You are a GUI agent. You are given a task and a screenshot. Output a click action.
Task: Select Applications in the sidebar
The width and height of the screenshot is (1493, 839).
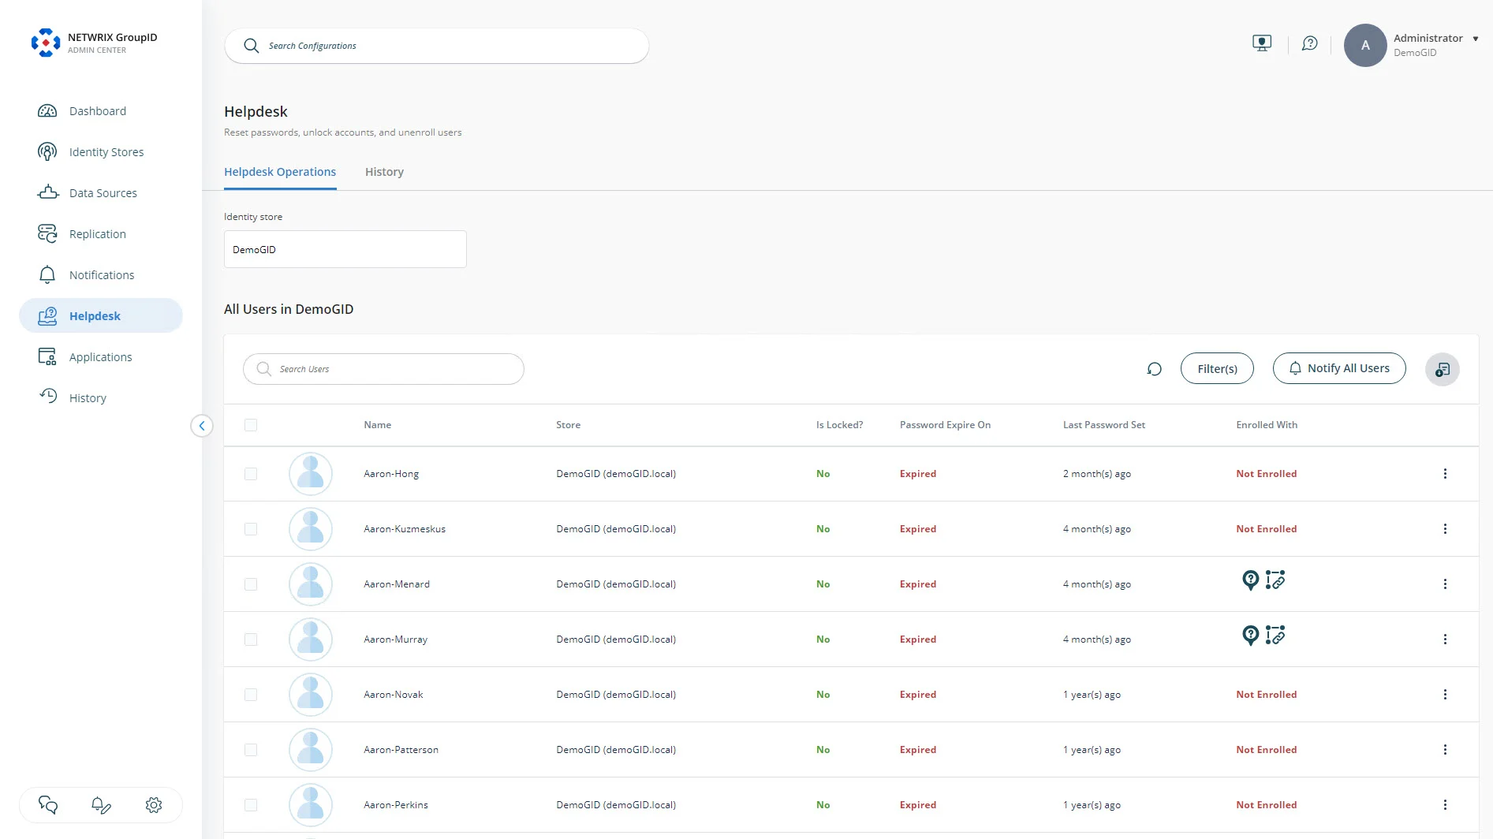pos(101,357)
